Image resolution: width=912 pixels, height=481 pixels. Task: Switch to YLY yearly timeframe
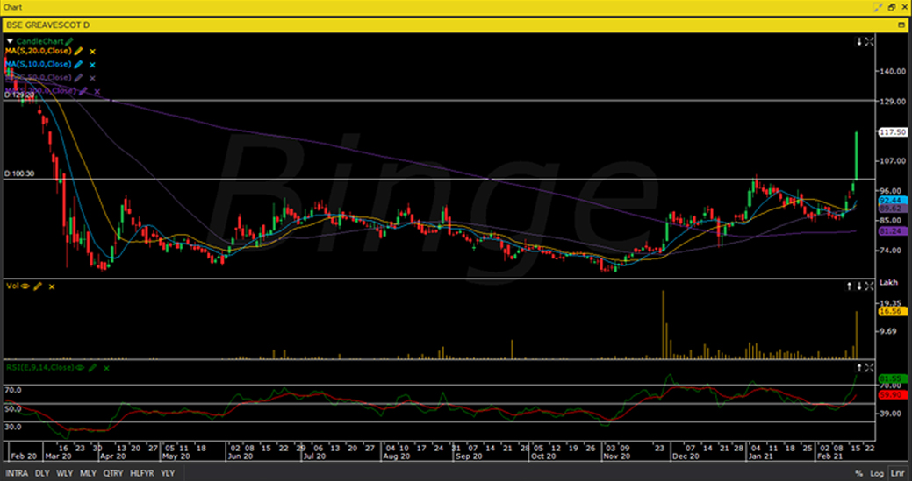[168, 473]
